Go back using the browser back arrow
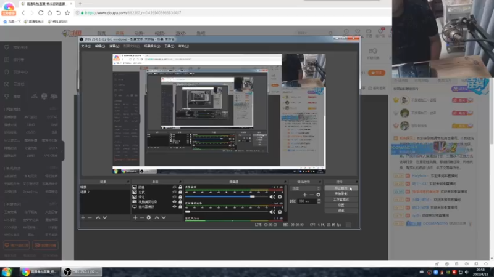This screenshot has width=494, height=277. 23,13
